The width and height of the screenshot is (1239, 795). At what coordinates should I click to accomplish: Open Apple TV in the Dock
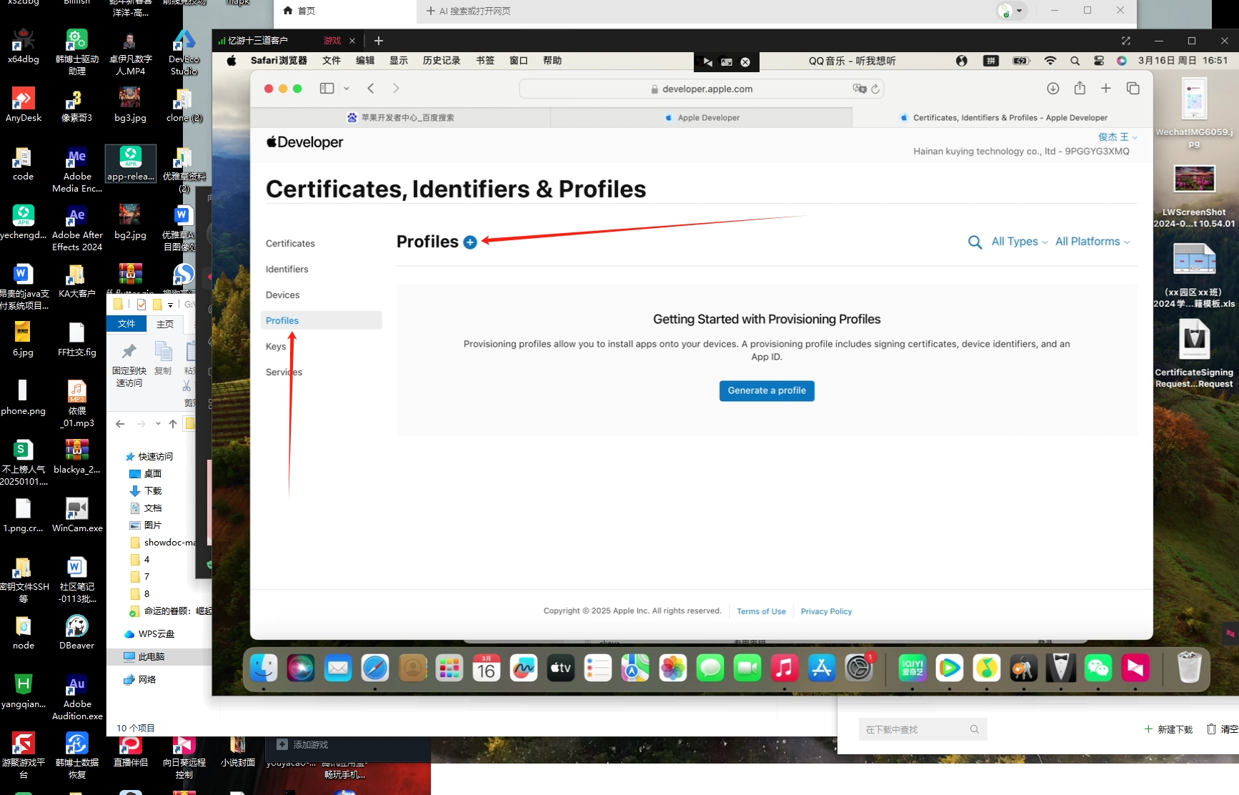(561, 668)
